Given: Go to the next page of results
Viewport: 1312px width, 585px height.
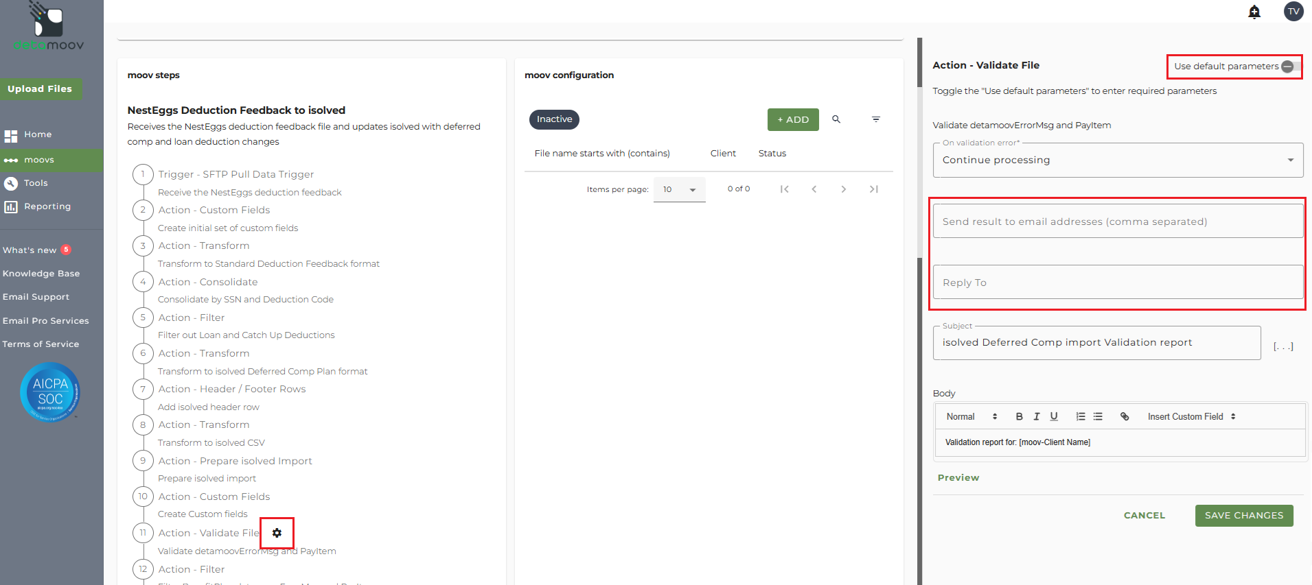Looking at the screenshot, I should (844, 189).
